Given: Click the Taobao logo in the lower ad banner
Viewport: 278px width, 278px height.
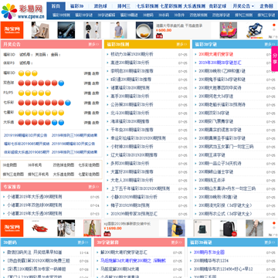Looking at the screenshot, I should click(12, 228).
